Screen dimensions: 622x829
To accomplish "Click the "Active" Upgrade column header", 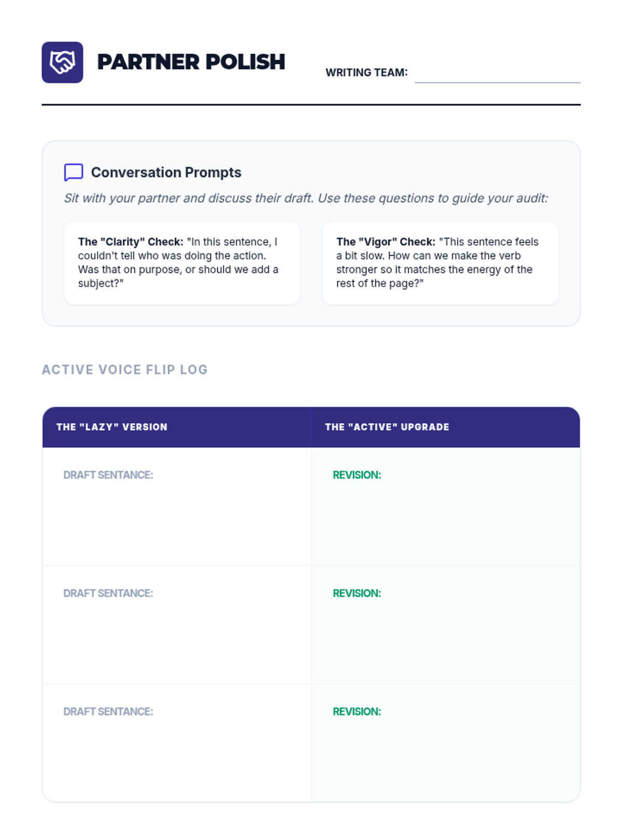I will [387, 427].
